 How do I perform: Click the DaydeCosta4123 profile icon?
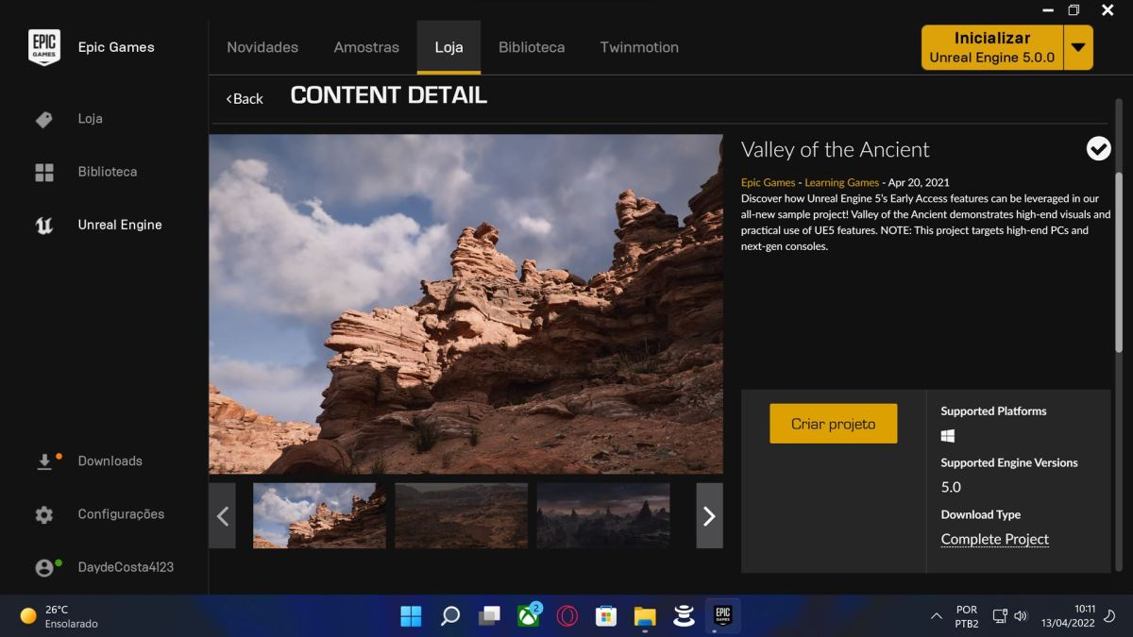click(x=44, y=567)
